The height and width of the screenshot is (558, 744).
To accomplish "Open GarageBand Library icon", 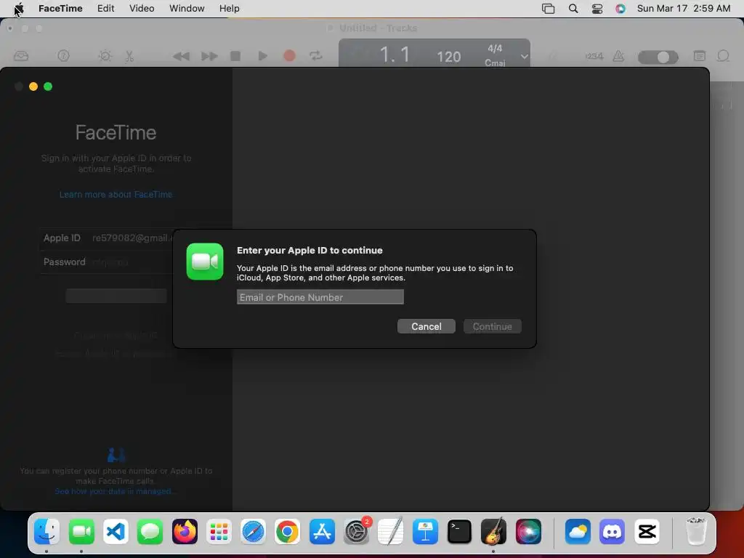I will [x=21, y=56].
